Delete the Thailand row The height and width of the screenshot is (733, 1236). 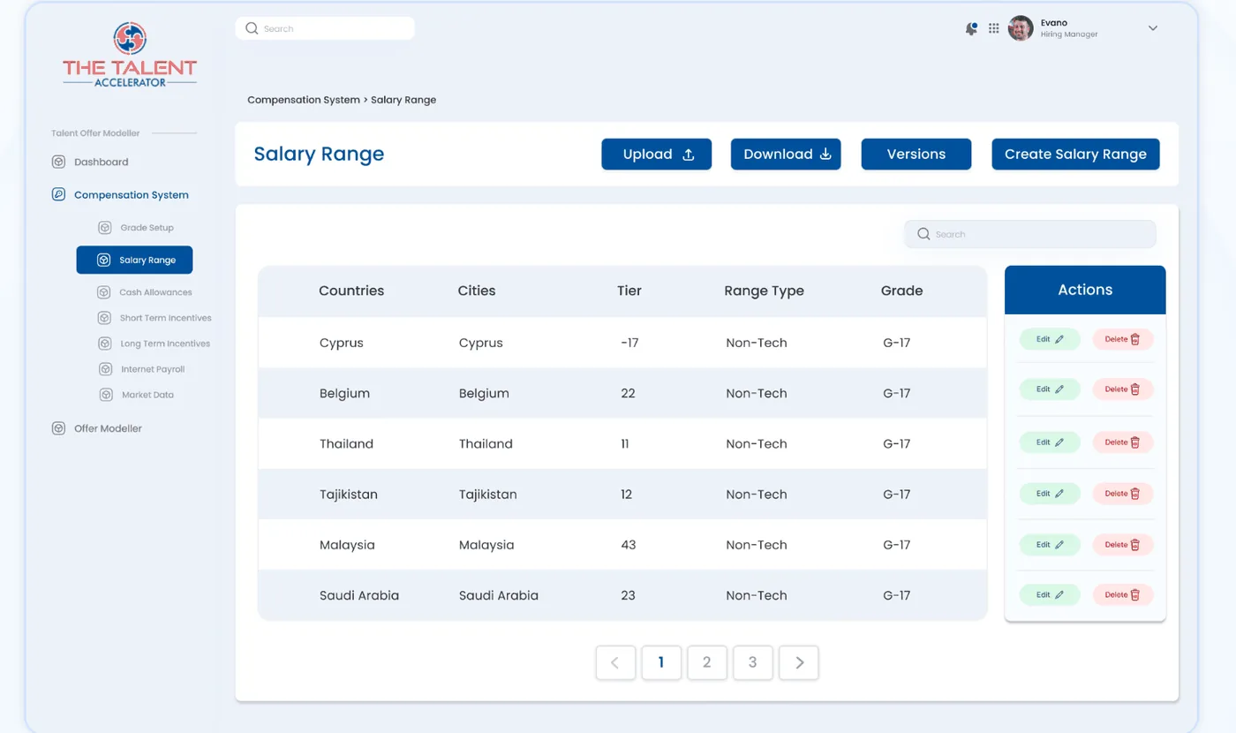click(x=1123, y=442)
